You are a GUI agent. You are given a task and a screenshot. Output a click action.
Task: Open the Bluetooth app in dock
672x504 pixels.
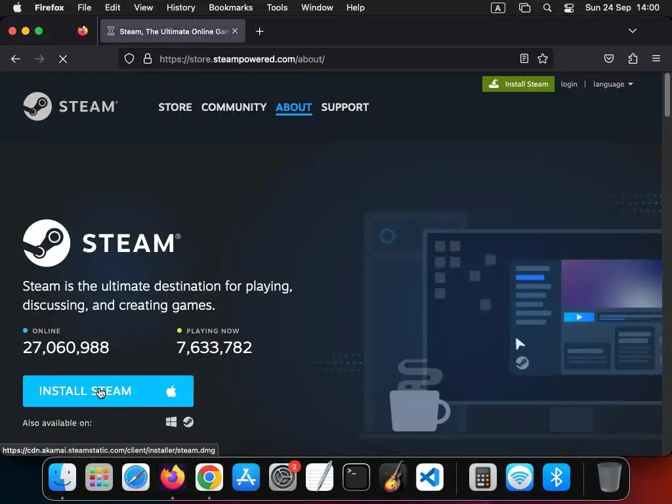pyautogui.click(x=556, y=477)
